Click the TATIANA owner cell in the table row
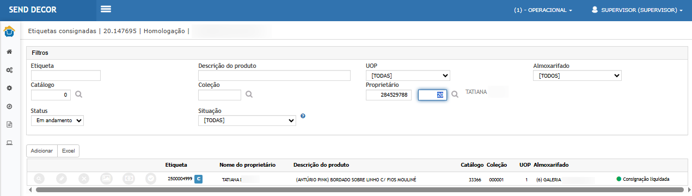 click(x=232, y=179)
